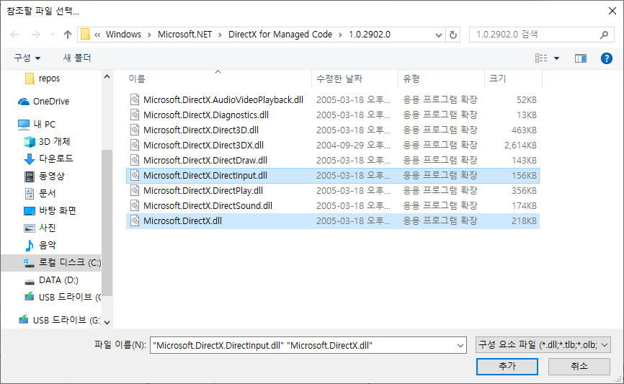Select Microsoft.DirectX.DirectDraw.dll file

point(333,161)
